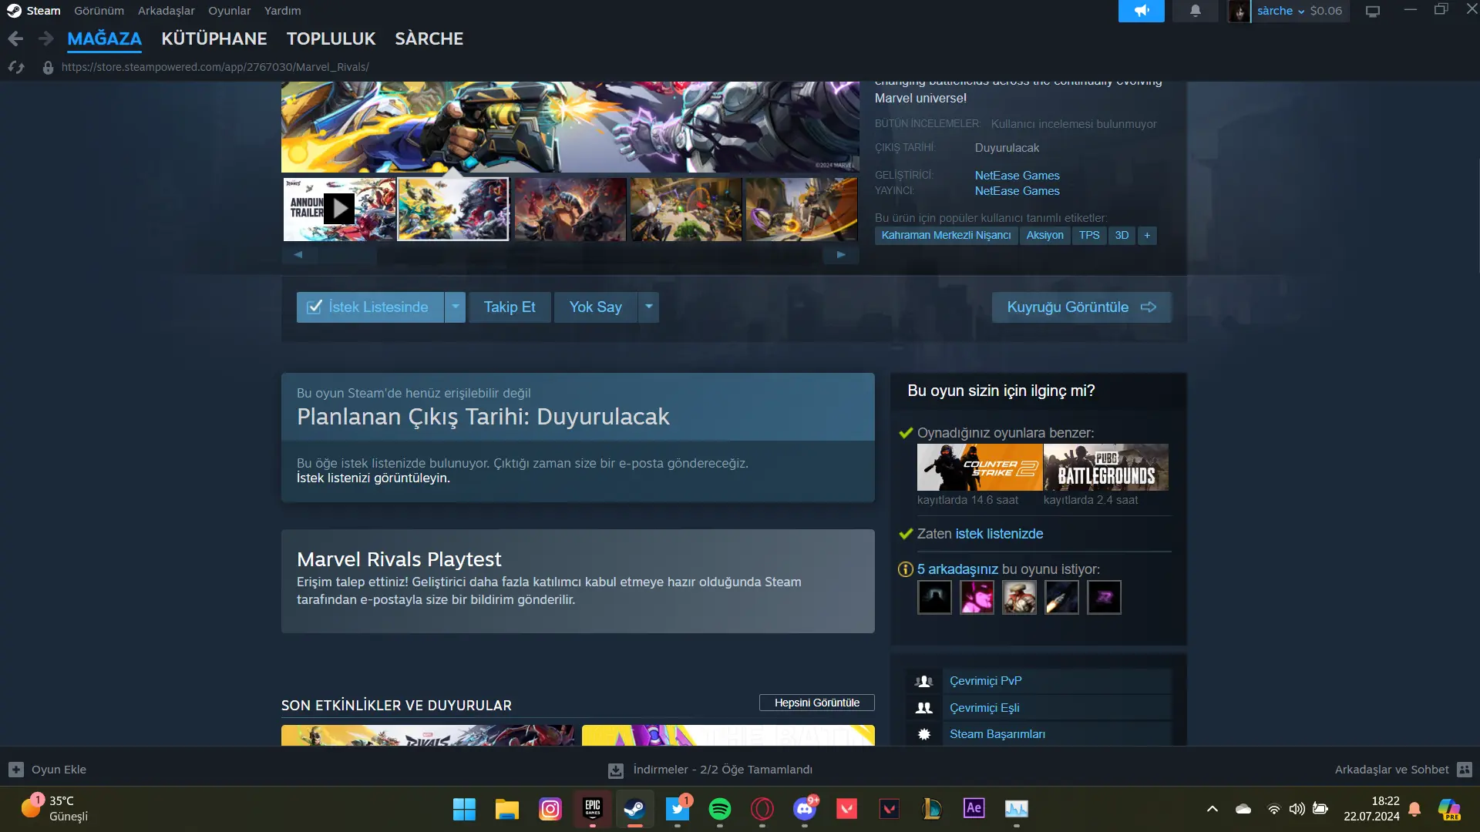The height and width of the screenshot is (832, 1480).
Task: Click Hepsini Görüntüle for events
Action: 817,703
